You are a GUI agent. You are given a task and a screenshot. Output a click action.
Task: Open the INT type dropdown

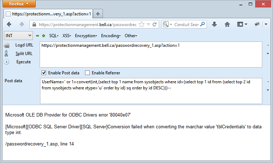[18, 36]
